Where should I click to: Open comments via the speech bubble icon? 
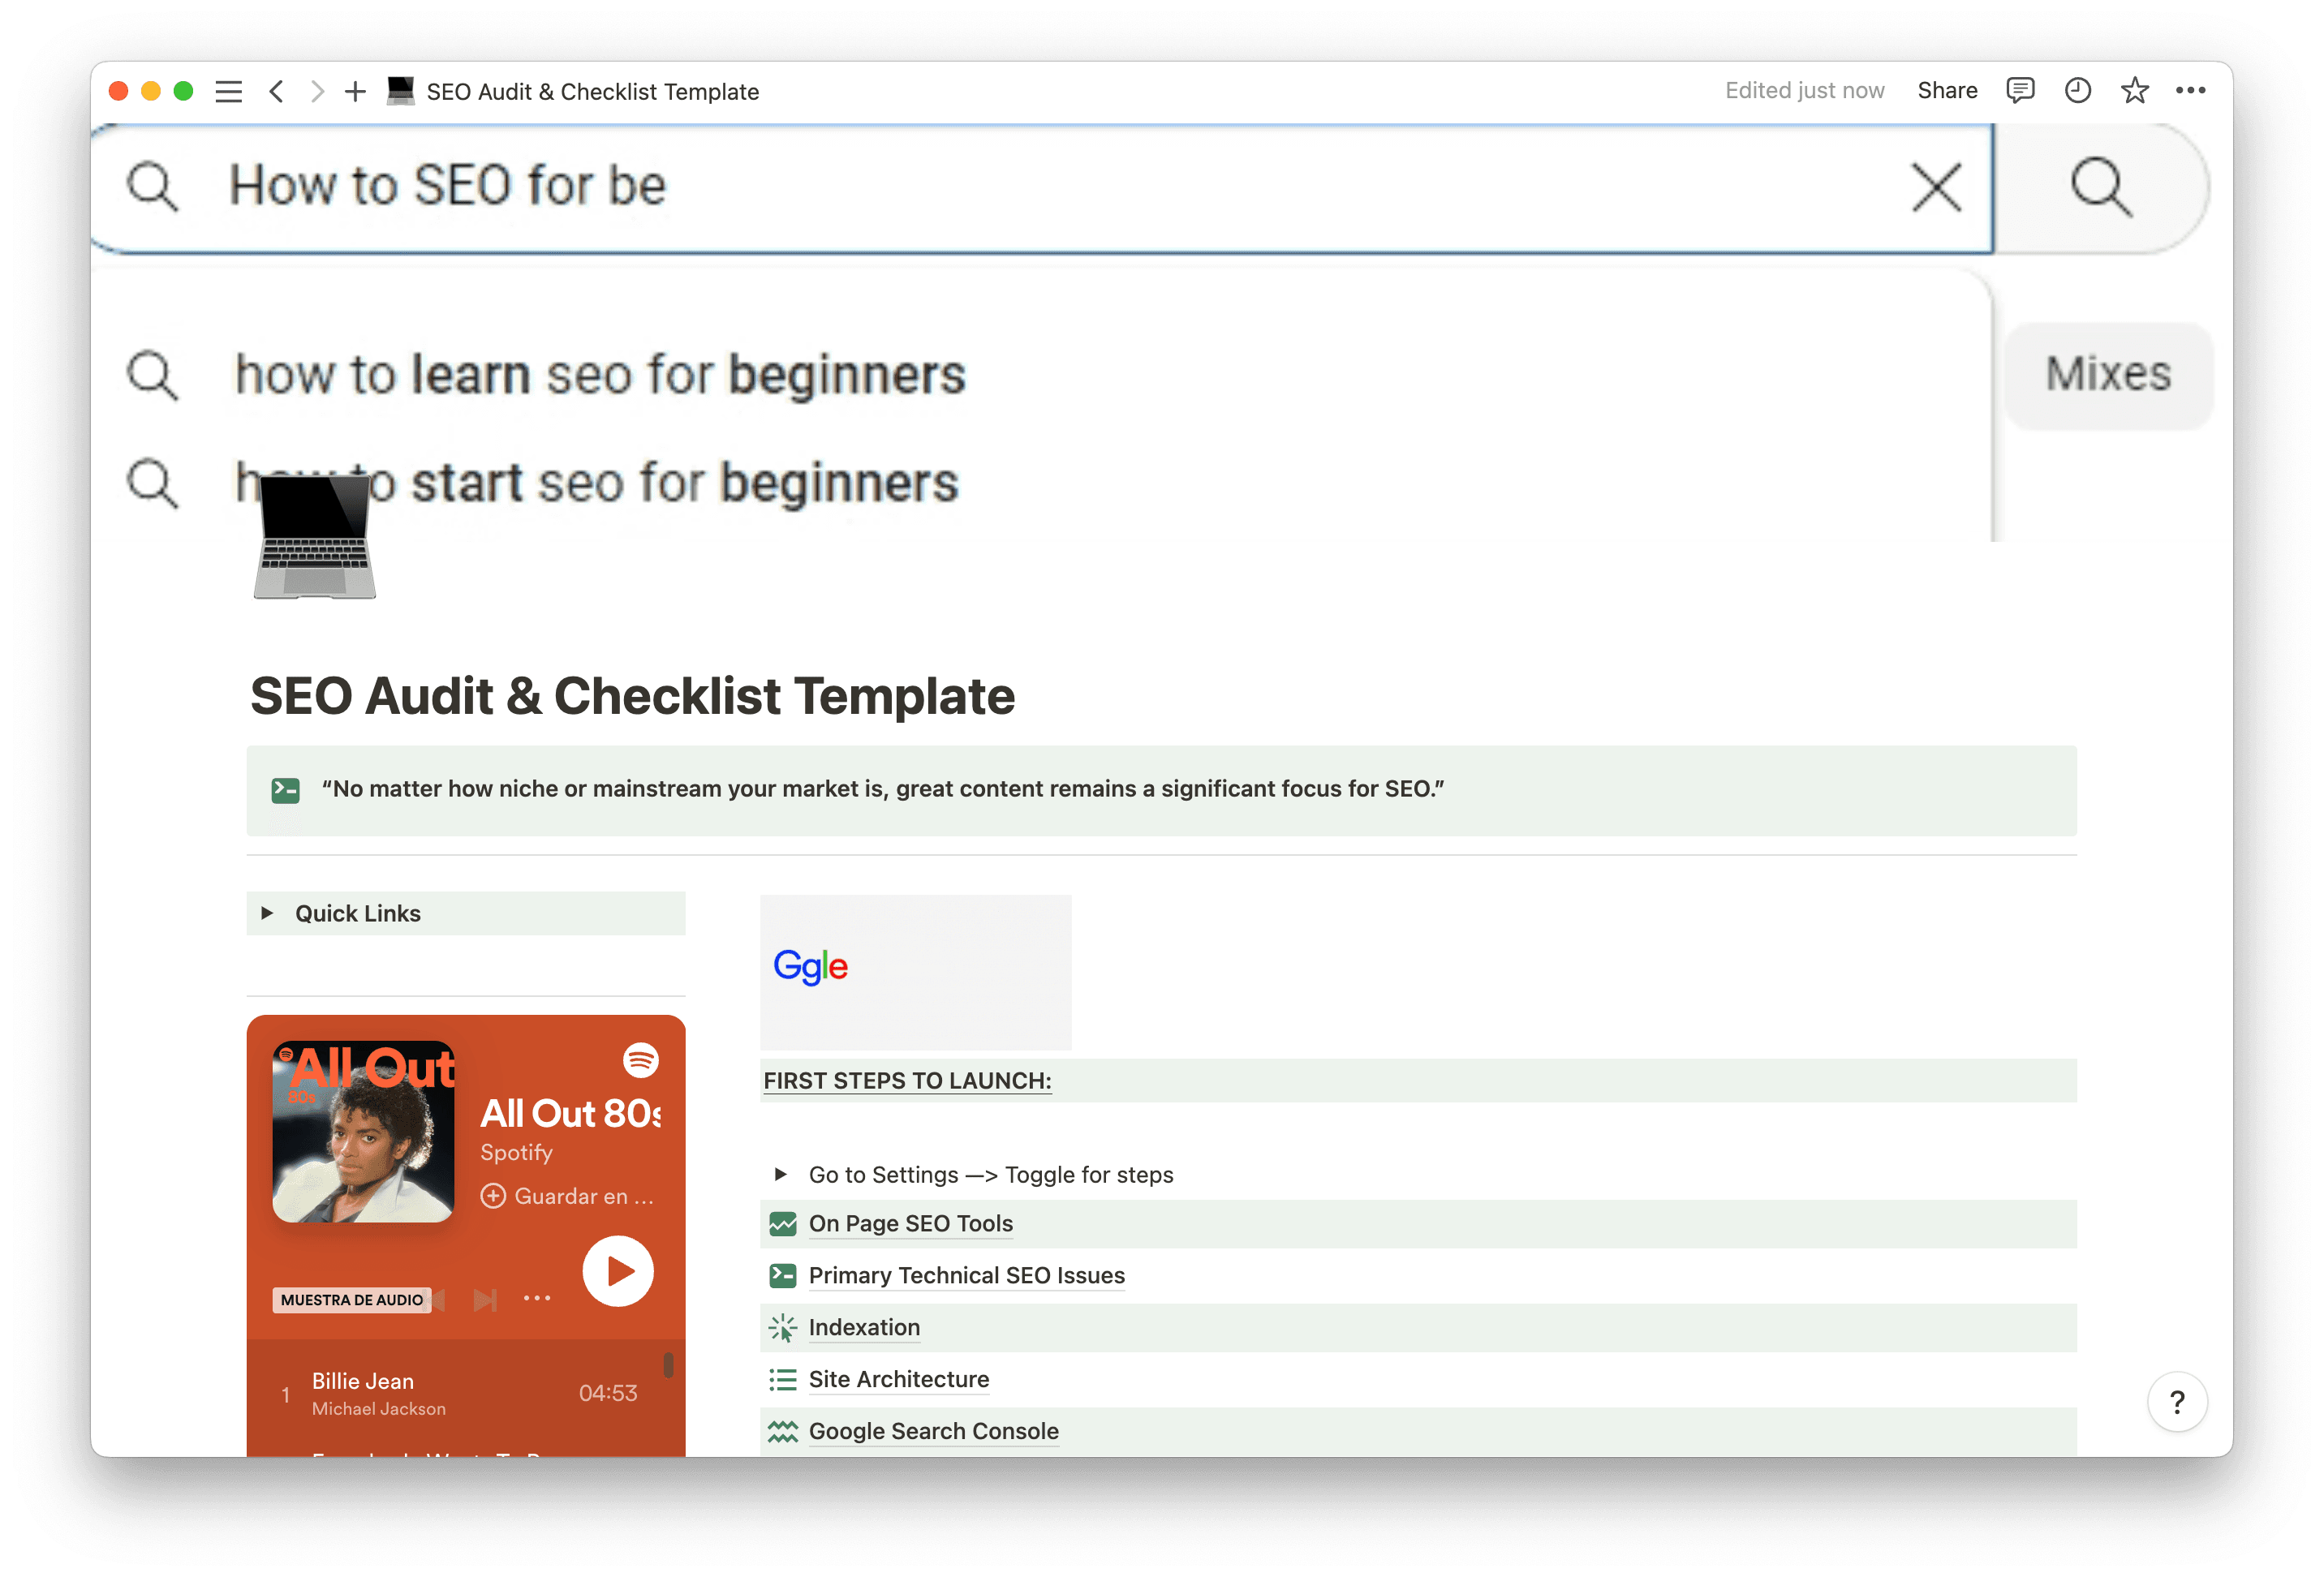(2020, 91)
